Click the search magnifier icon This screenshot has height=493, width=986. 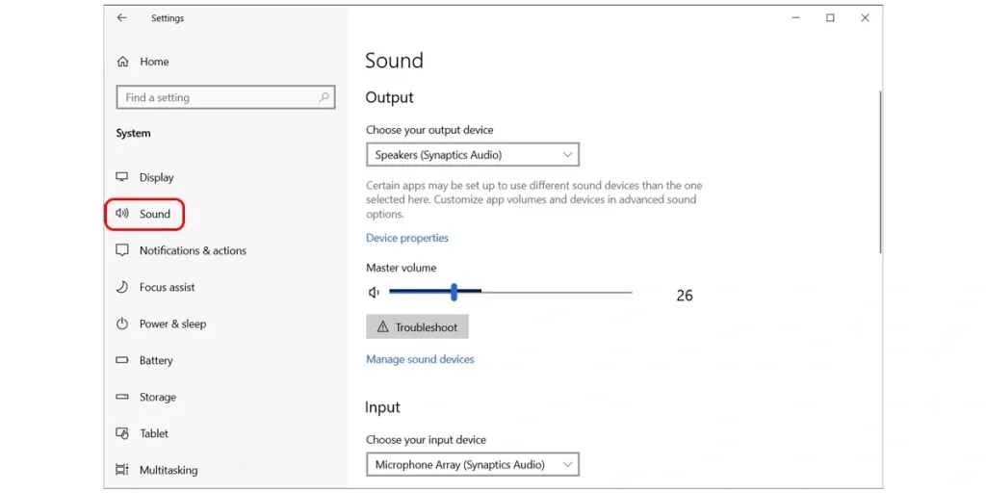(324, 97)
